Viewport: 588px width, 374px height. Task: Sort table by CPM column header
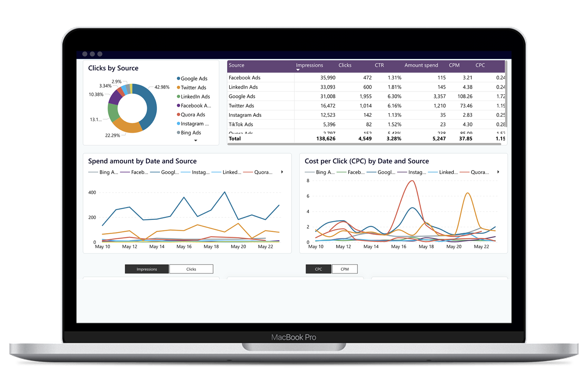[x=454, y=65]
